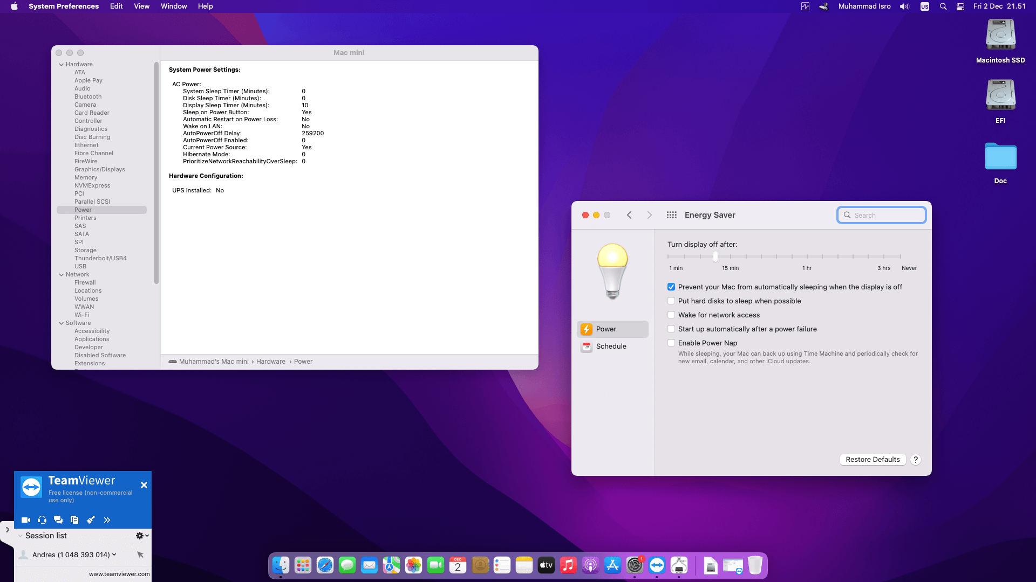Open Control Center in the menu bar
Image resolution: width=1036 pixels, height=582 pixels.
960,6
